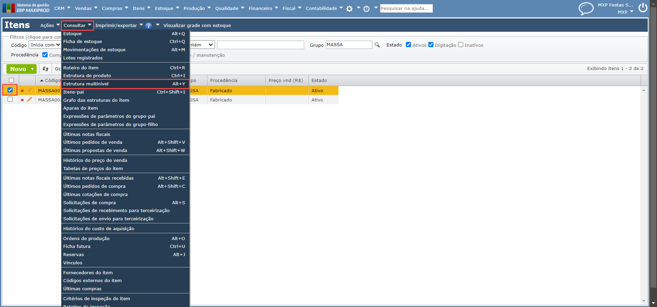Click the green Novo button
This screenshot has height=307, width=657.
point(18,69)
